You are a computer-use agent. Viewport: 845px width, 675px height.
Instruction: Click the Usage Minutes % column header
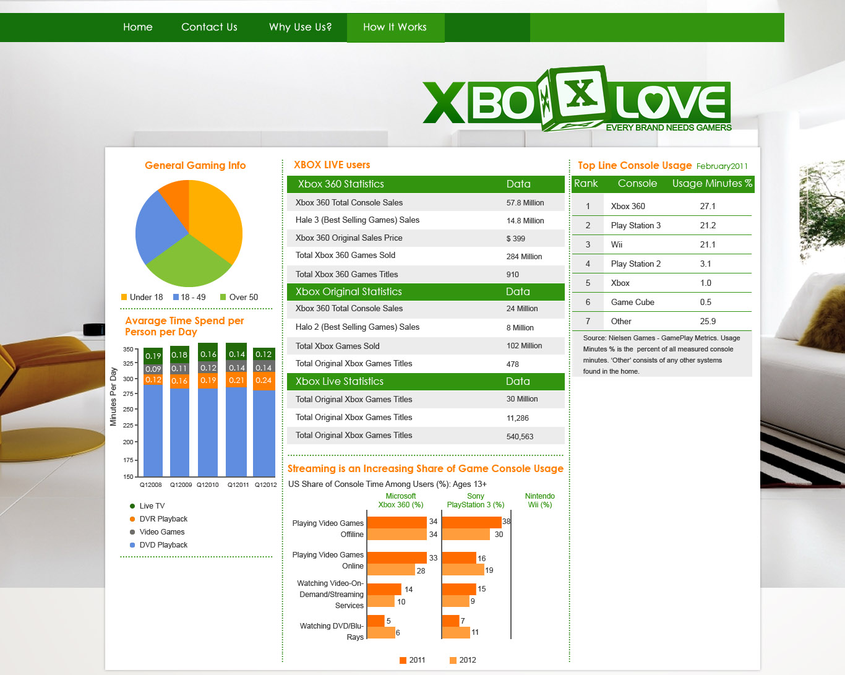coord(712,183)
